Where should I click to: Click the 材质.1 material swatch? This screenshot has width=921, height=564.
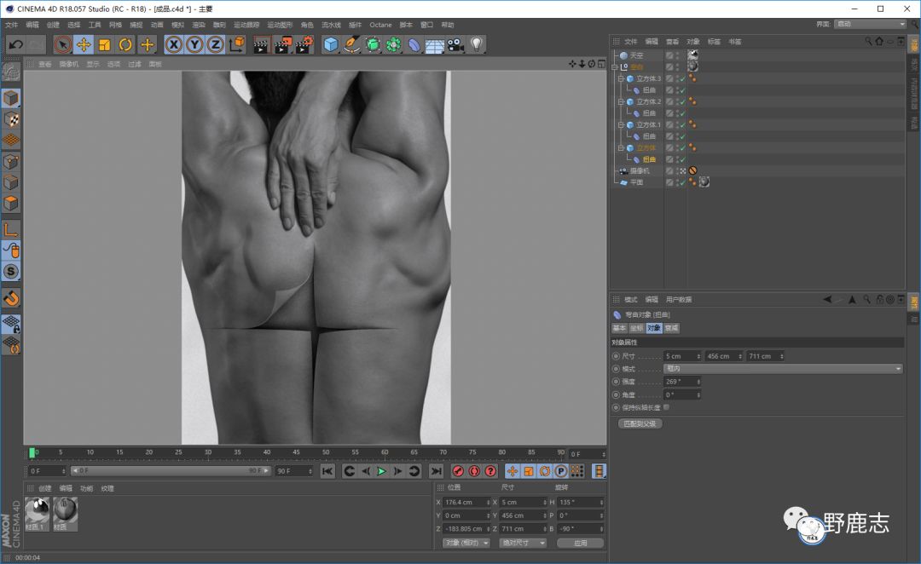click(37, 511)
